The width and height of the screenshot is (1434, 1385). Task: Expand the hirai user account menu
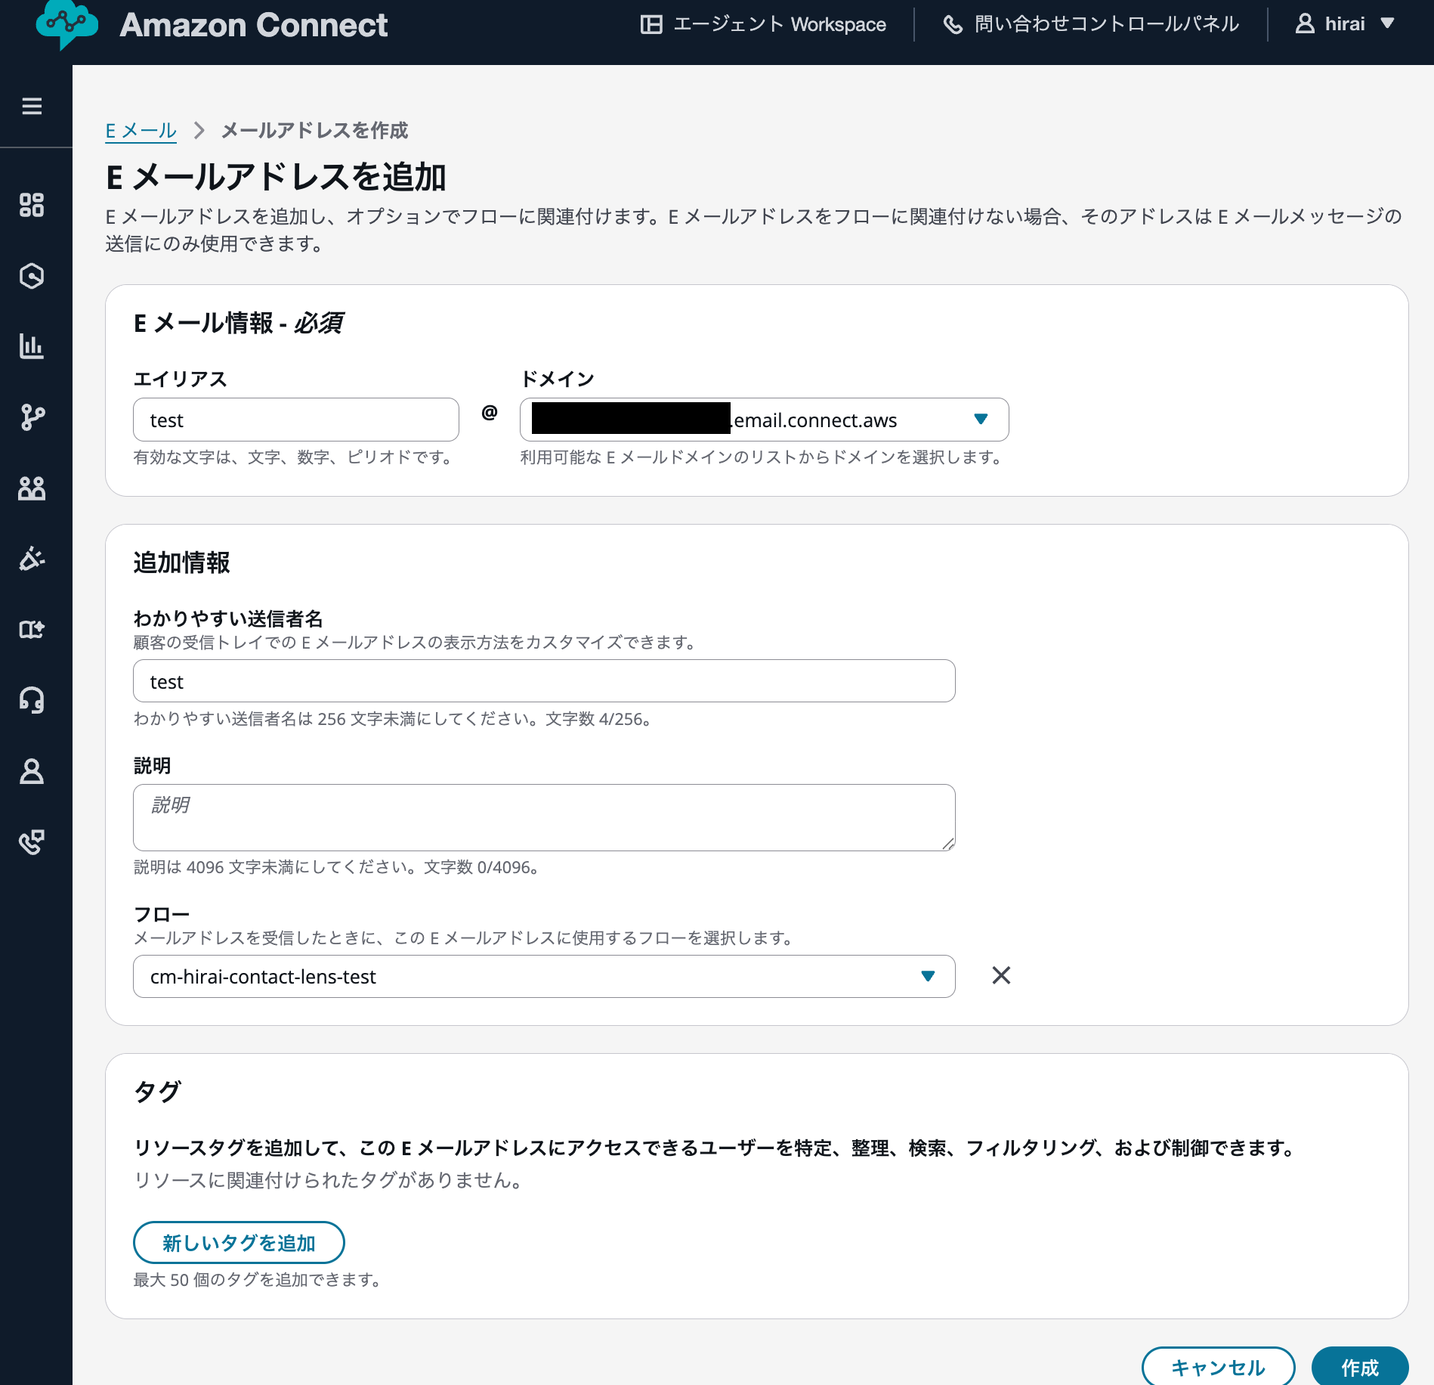1346,24
